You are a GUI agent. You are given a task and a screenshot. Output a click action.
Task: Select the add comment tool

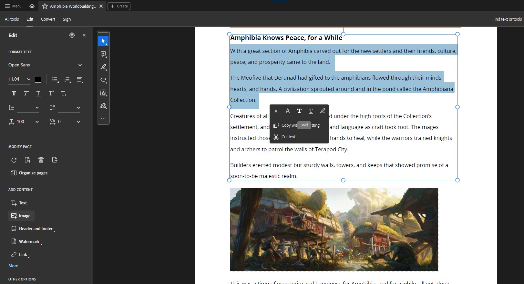(103, 54)
